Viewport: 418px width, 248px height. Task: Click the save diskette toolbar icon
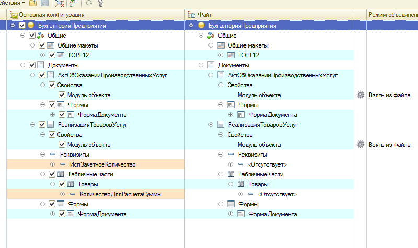pos(44,4)
